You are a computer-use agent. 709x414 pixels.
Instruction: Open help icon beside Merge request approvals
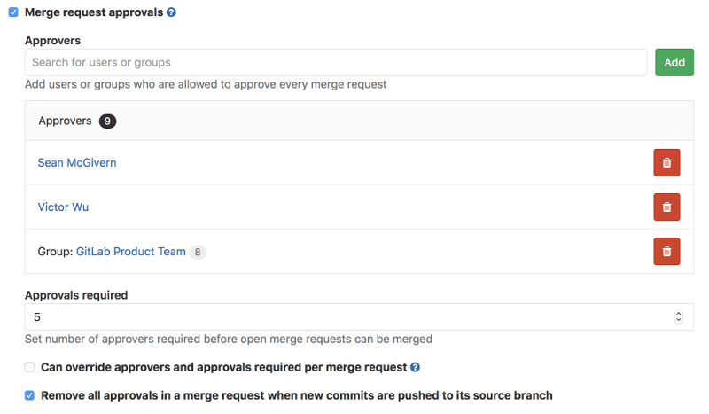171,12
